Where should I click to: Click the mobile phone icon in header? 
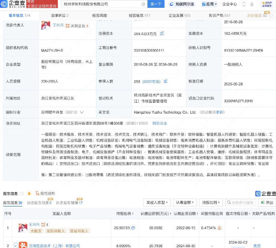(x=244, y=4)
